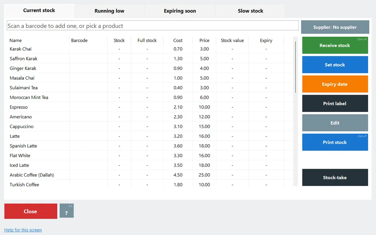Select the Sulaimani Tea product
Viewport: 376px width, 235px height.
tap(150, 88)
